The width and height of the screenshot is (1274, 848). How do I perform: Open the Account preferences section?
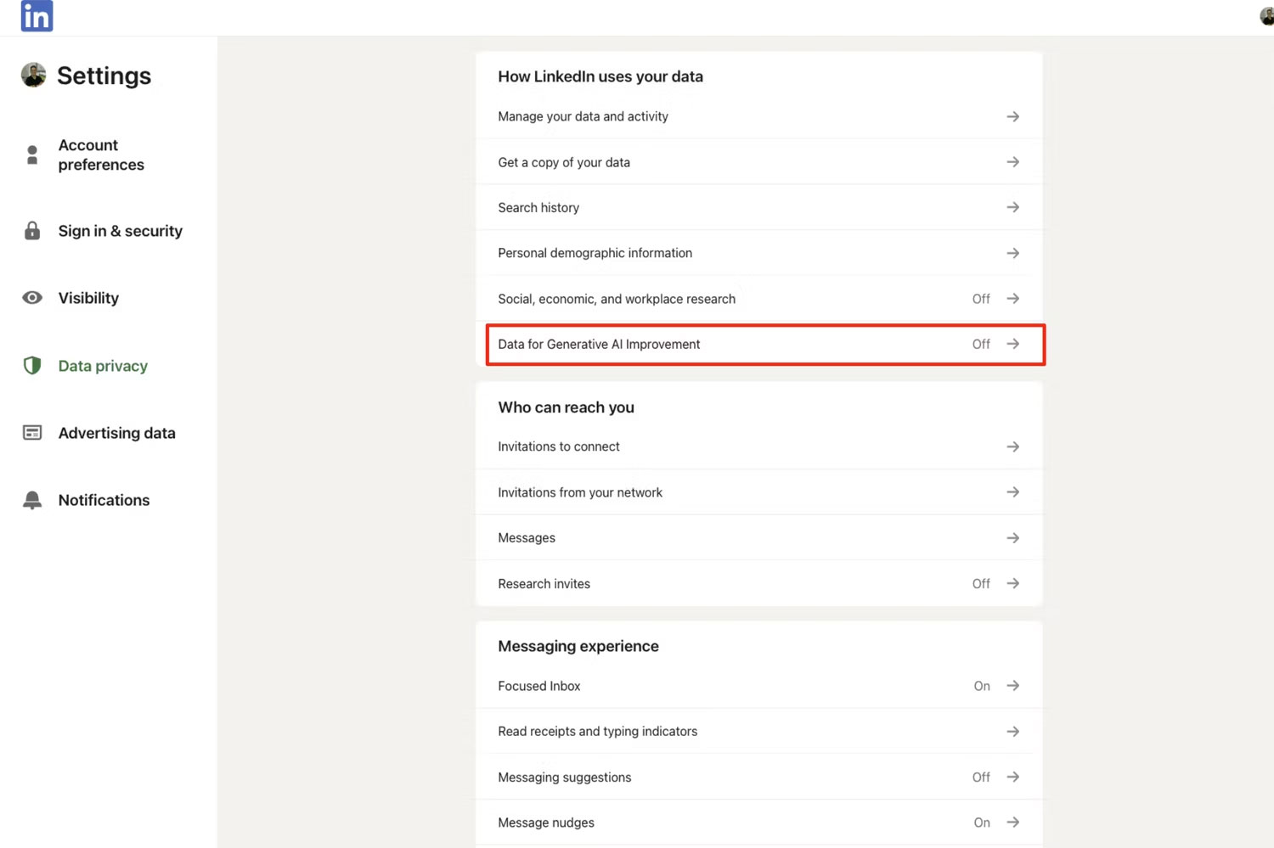tap(101, 154)
